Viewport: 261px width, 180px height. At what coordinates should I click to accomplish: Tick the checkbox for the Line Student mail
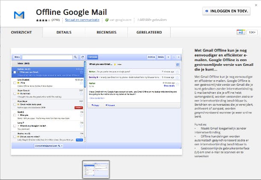pos(14,83)
